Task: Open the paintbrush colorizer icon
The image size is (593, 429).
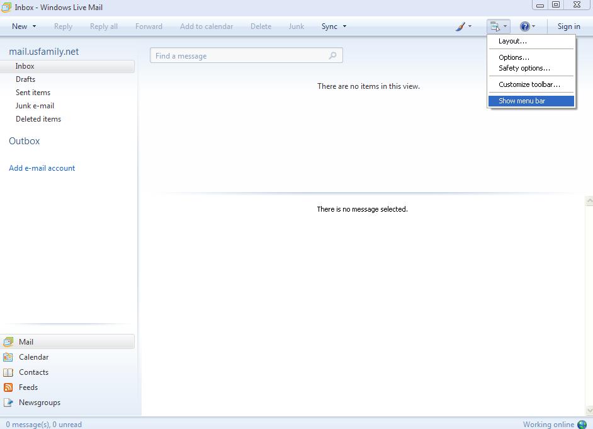Action: pos(460,26)
